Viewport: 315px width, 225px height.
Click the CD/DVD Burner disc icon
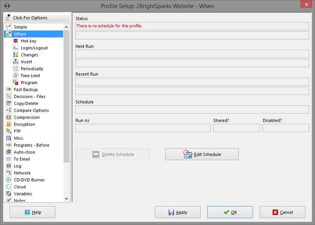[8, 180]
